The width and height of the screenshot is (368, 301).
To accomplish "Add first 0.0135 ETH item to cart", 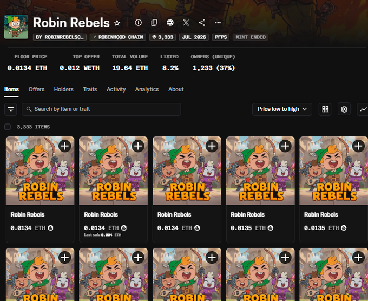I will click(x=285, y=146).
